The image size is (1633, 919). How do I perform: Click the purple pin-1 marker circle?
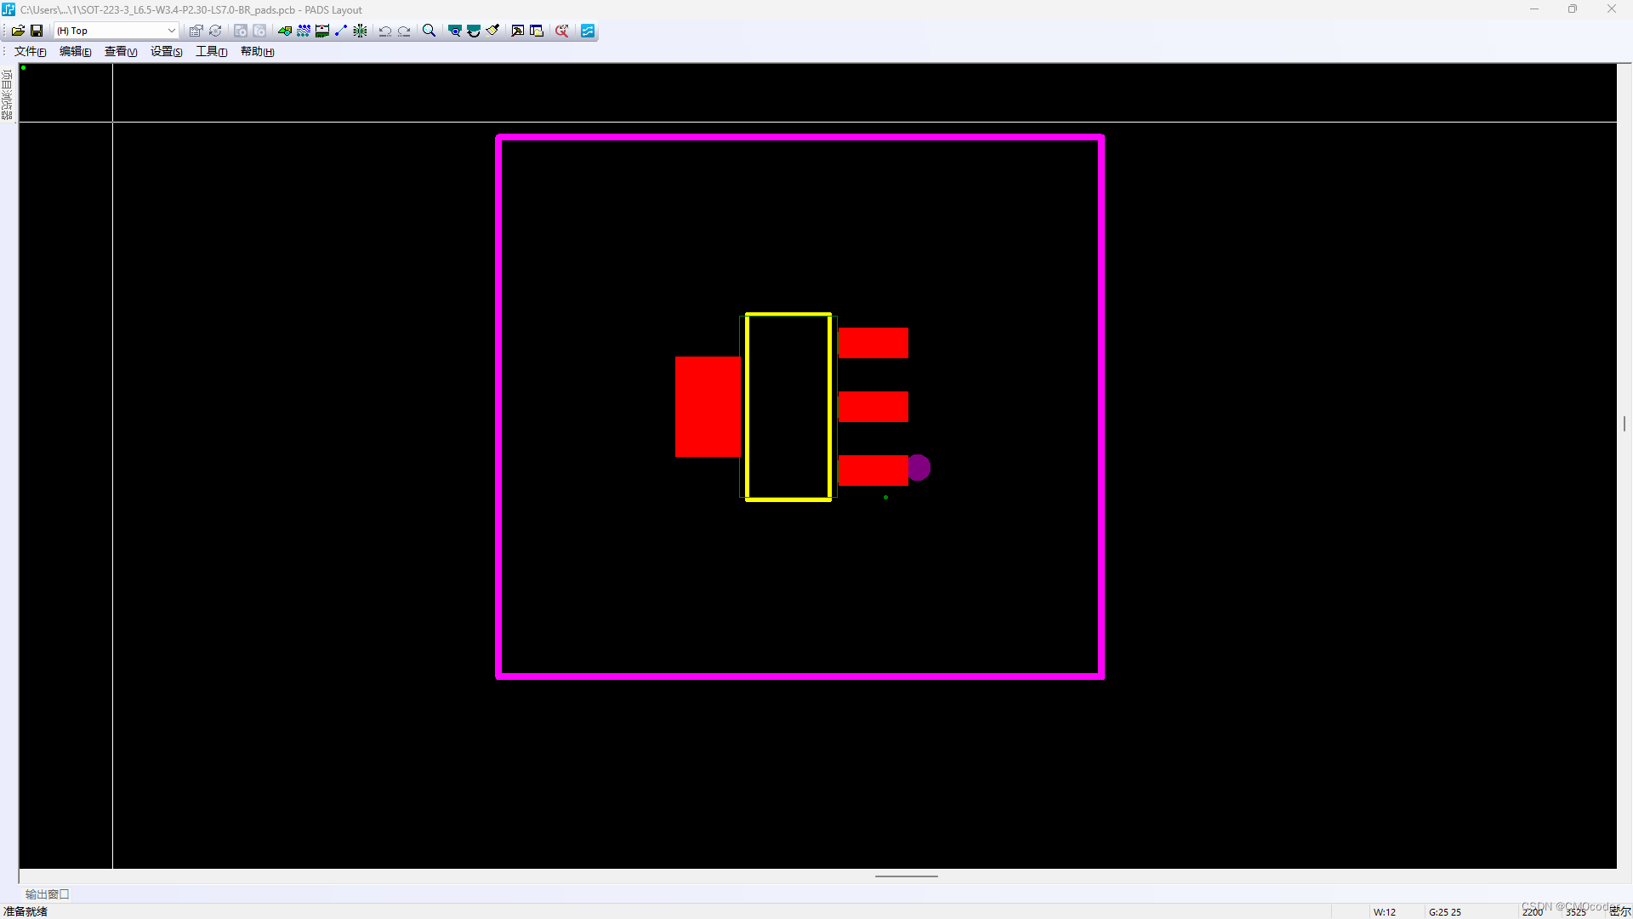pos(919,467)
